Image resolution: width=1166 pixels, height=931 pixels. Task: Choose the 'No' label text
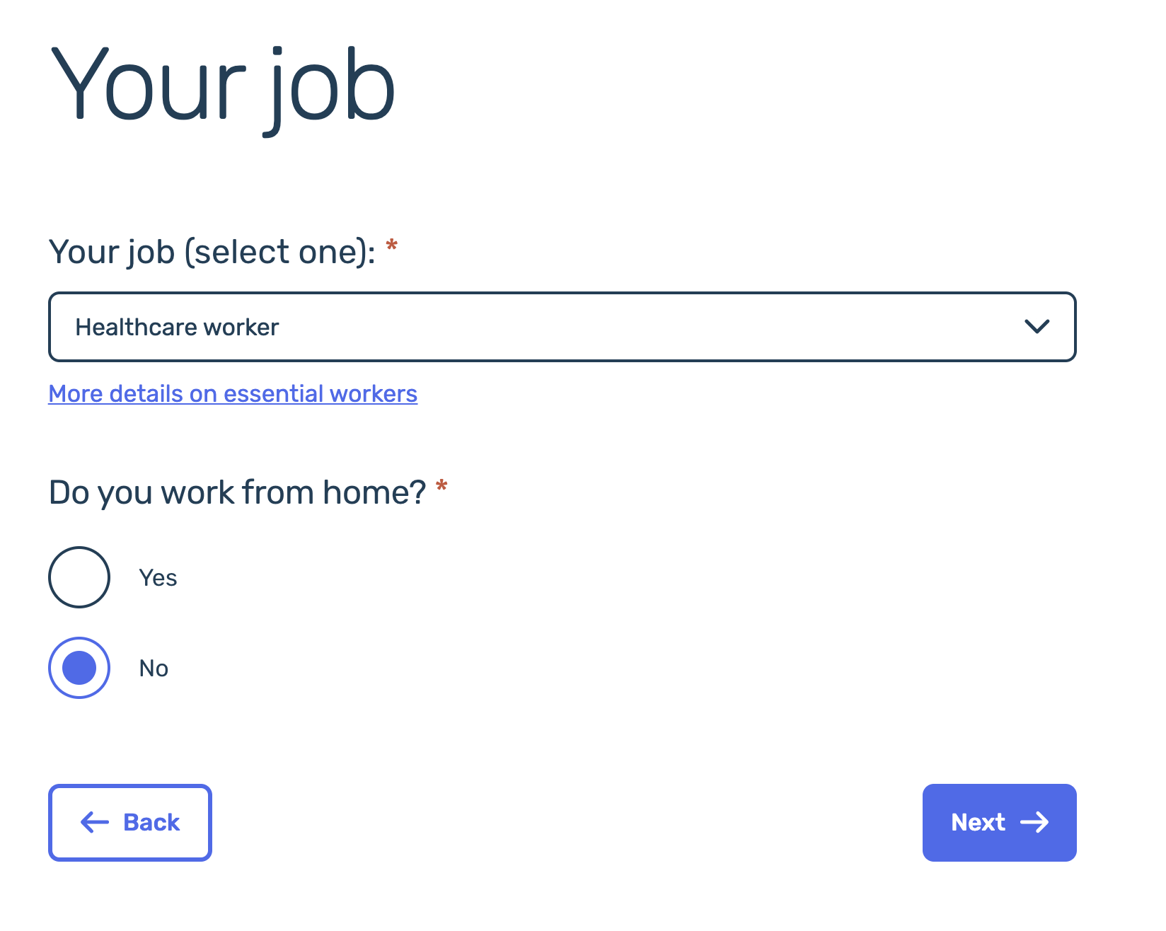pyautogui.click(x=154, y=669)
